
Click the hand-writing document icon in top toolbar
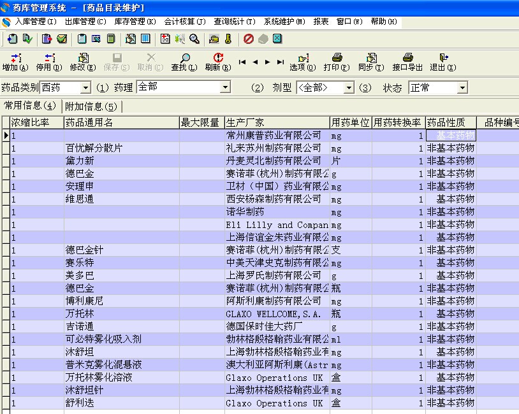[131, 39]
